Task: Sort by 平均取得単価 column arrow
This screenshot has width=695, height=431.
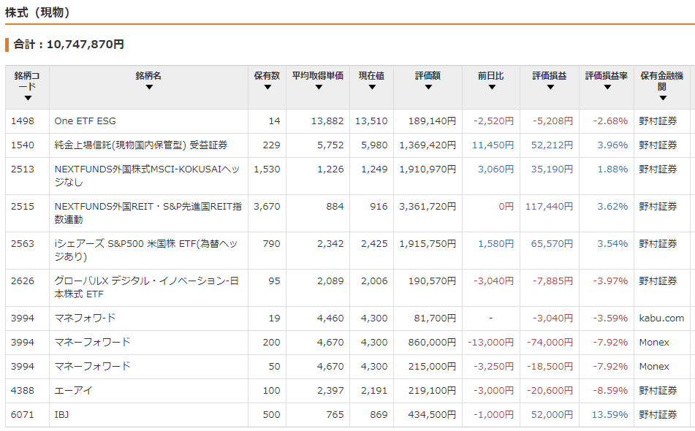Action: pos(318,87)
